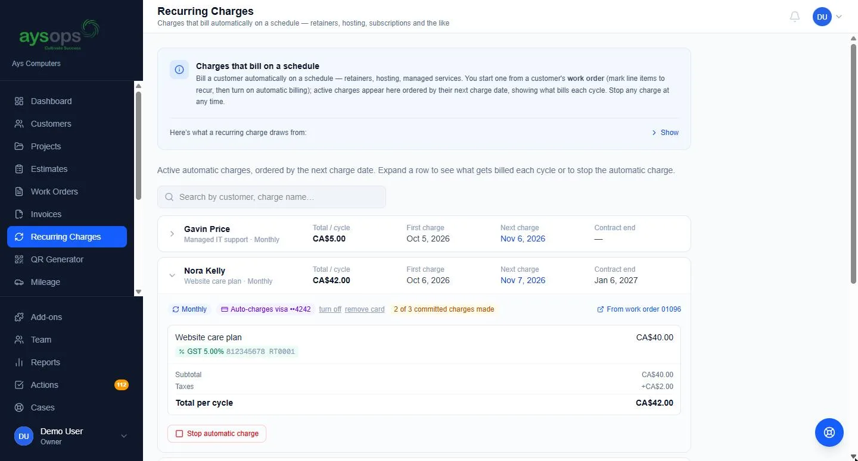Open the DU avatar account menu in header
Screen dimensions: 858x461
coord(828,17)
